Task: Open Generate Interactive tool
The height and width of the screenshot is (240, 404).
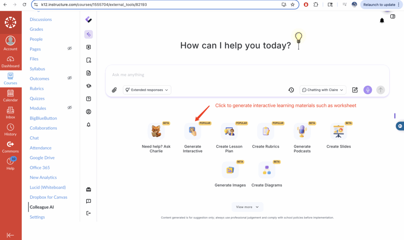Action: 193,131
